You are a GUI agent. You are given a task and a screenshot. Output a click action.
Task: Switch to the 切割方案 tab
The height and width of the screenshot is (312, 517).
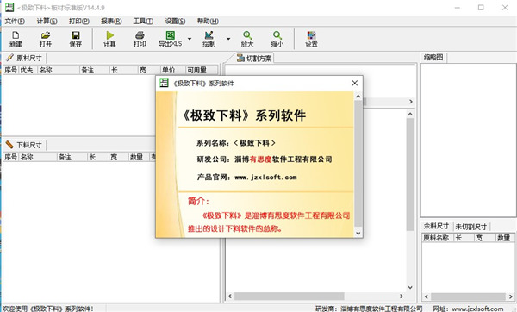click(x=254, y=59)
